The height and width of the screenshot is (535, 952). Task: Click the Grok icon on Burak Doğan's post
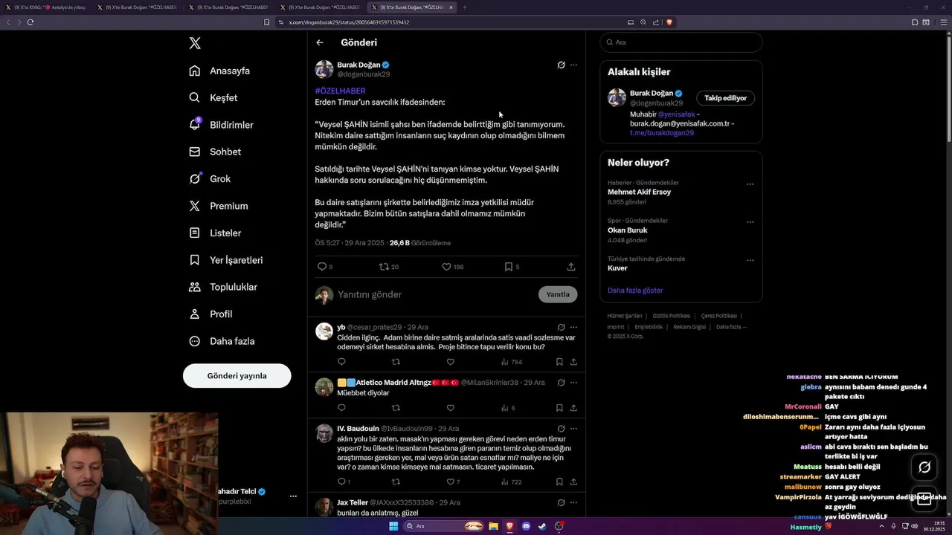pyautogui.click(x=561, y=65)
